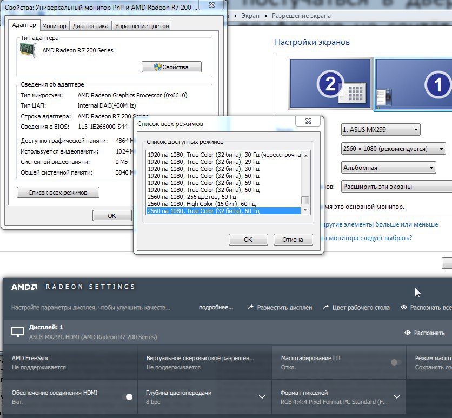This screenshot has height=418, width=452.
Task: Toggle Масштабирование ГП switch
Action: (396, 362)
